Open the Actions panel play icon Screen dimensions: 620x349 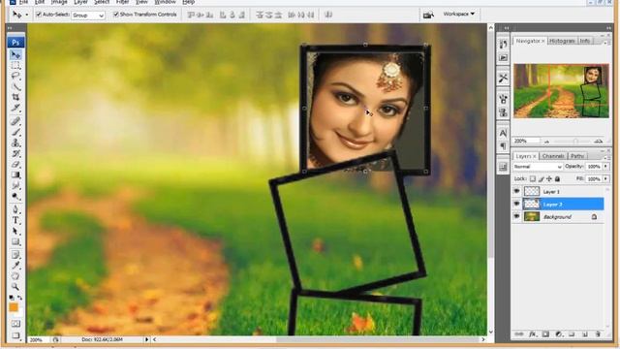click(x=503, y=58)
